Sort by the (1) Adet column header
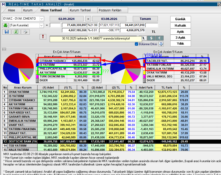Viewport: 221px width, 175px height. 48,87
